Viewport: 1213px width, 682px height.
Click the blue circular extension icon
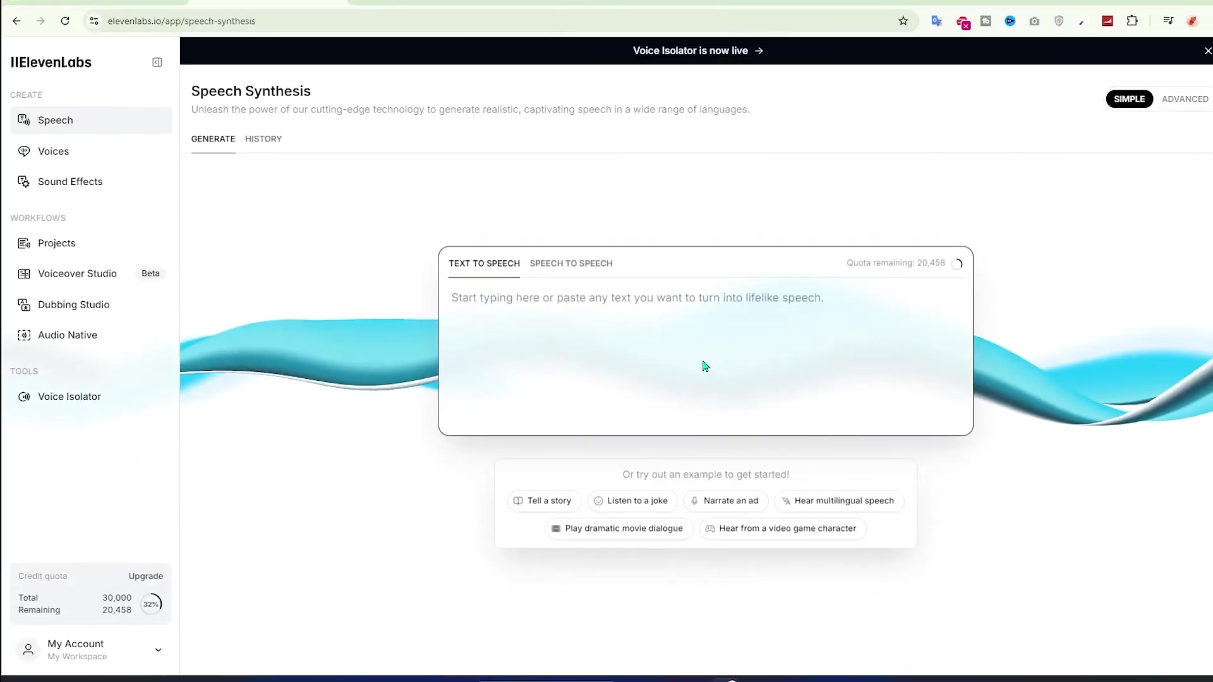(x=1010, y=21)
